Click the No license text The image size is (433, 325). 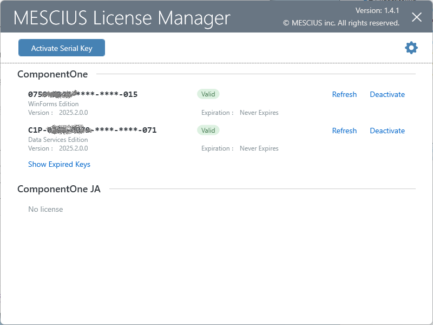point(45,209)
